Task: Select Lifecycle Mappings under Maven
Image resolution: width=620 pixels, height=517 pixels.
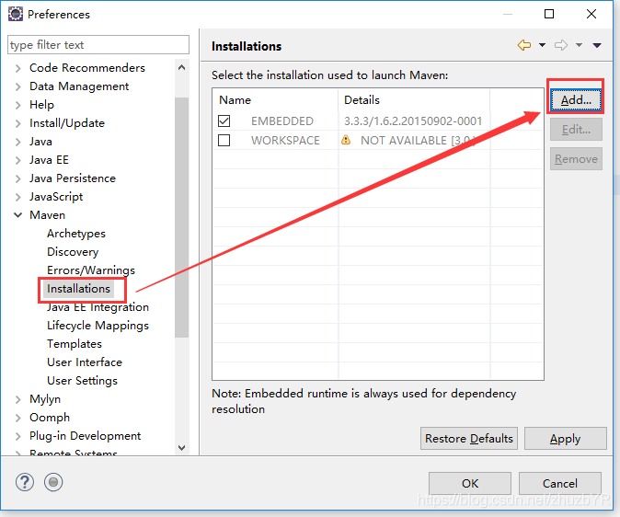Action: tap(98, 326)
